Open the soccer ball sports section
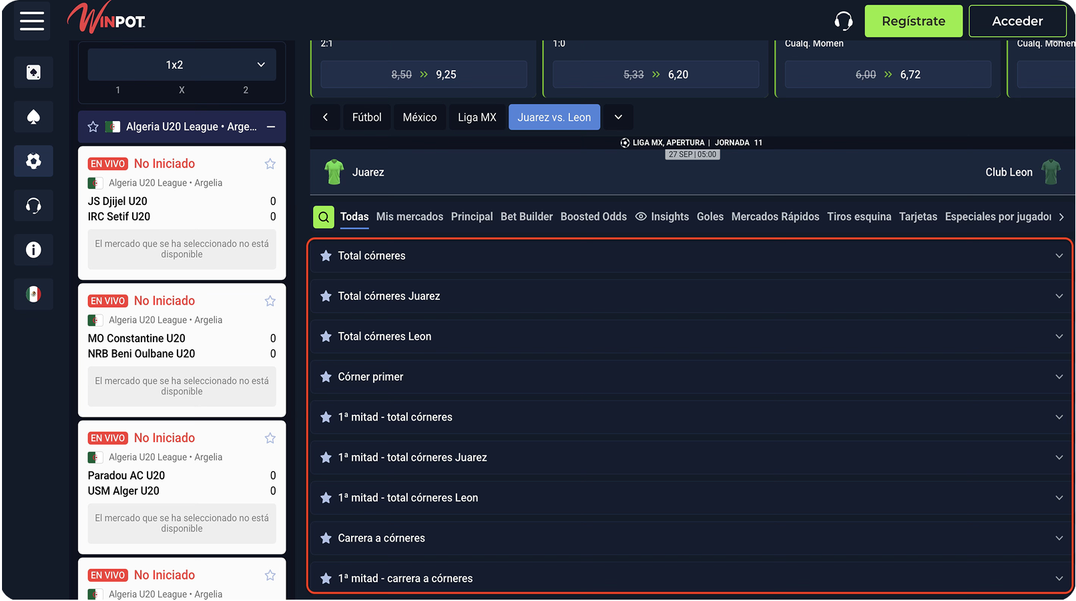Screen dimensions: 1076x601 pos(33,161)
